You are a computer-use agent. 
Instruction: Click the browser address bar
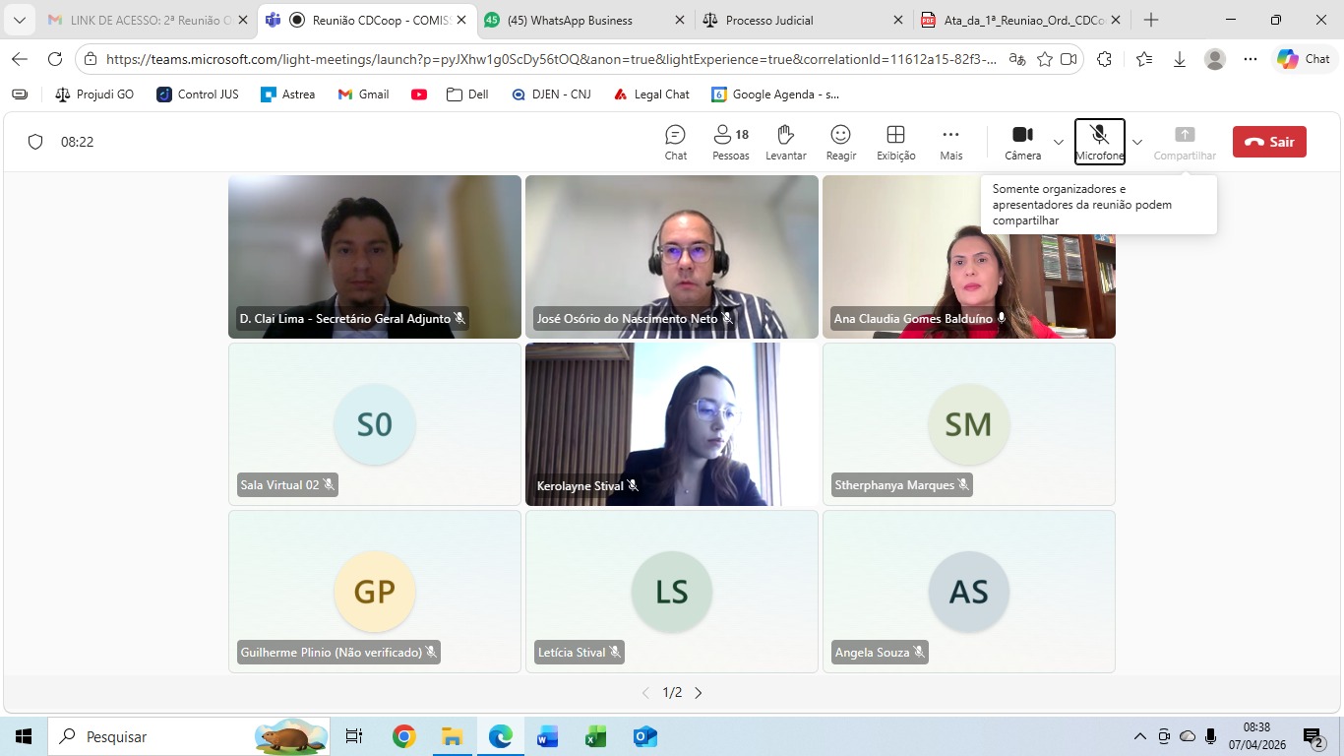pos(551,59)
